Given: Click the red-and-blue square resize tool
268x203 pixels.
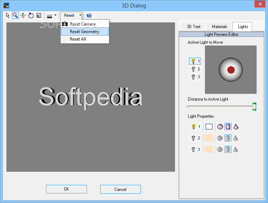Looking at the screenshot, I should point(39,16).
